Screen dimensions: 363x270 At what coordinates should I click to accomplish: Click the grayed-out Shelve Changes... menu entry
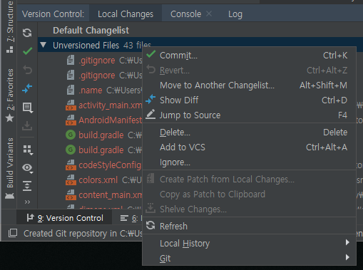point(249,209)
